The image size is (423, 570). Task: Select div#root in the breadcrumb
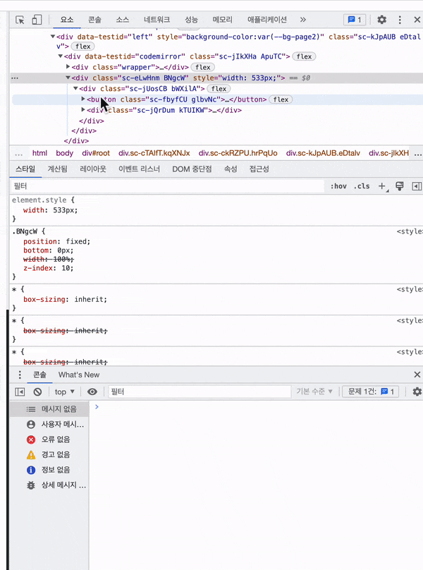(96, 153)
